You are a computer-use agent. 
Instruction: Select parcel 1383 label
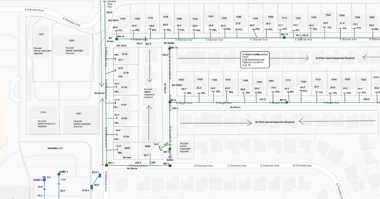(72, 41)
